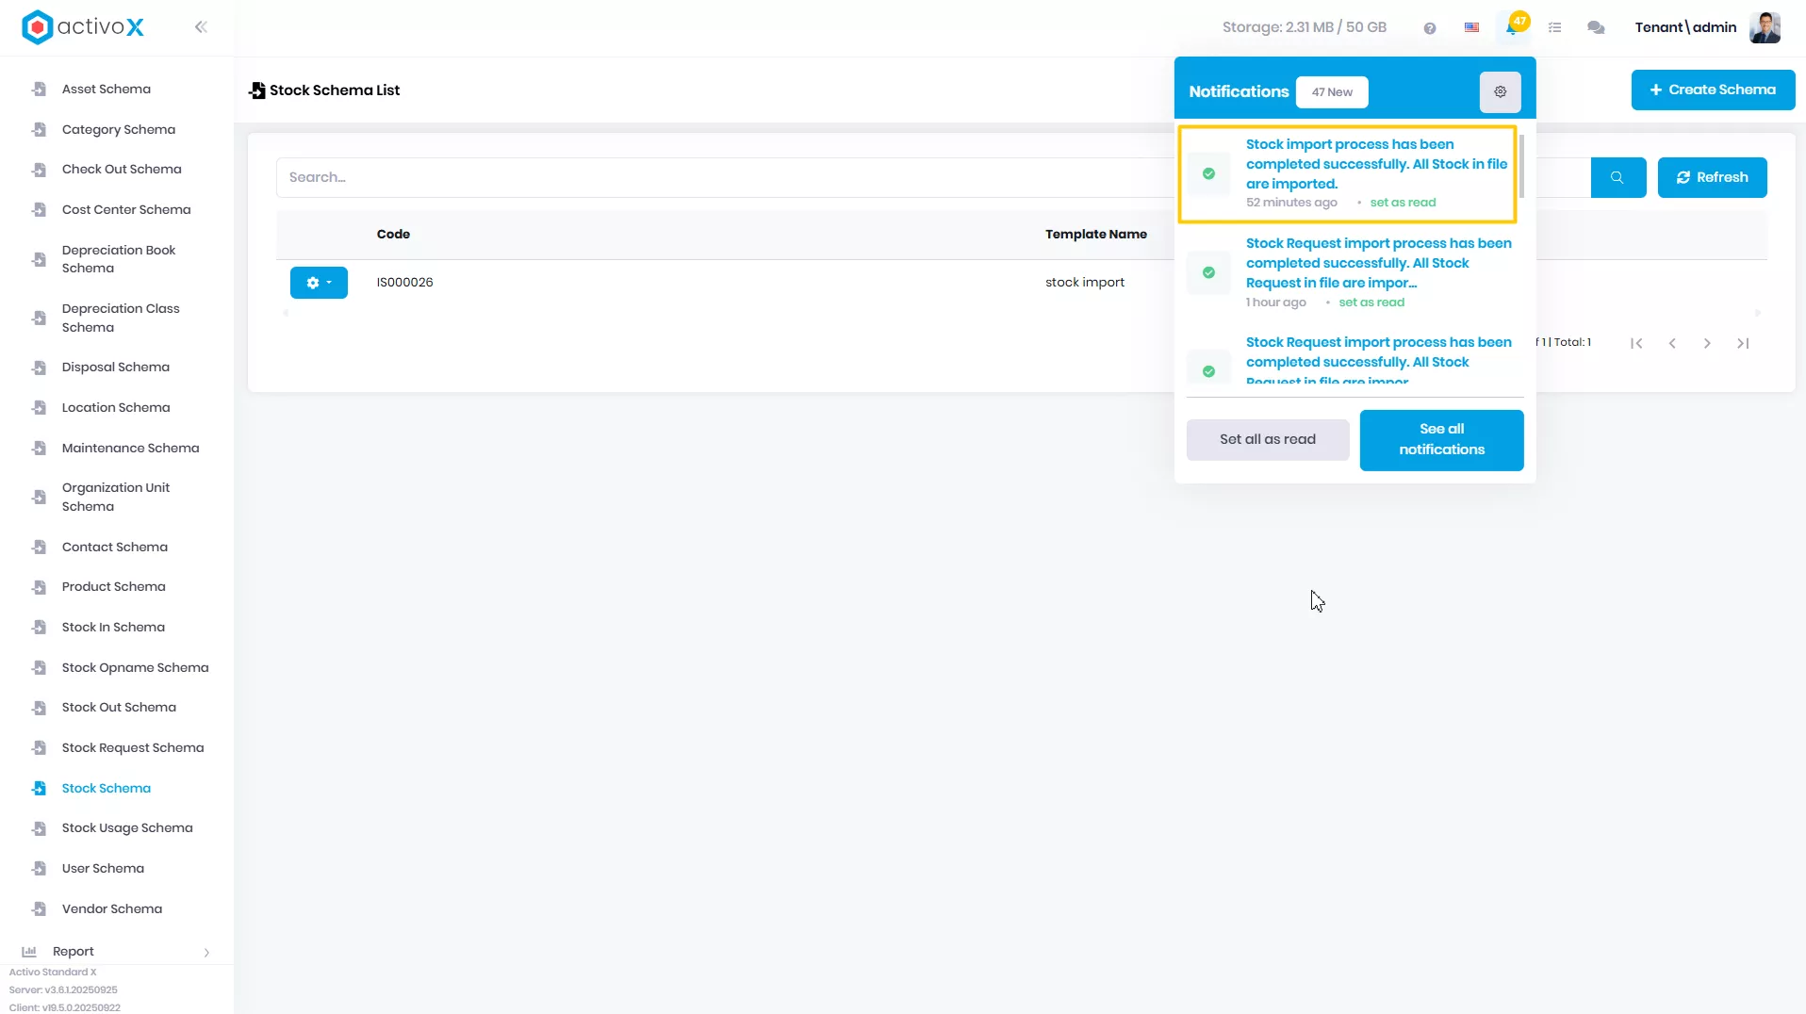Click the Stock In Schema sidebar icon

coord(39,628)
